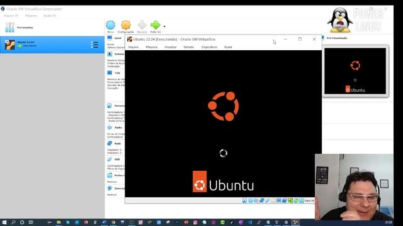403x226 pixels.
Task: Click the mouse integration indicator in status bar
Action: pos(296,201)
